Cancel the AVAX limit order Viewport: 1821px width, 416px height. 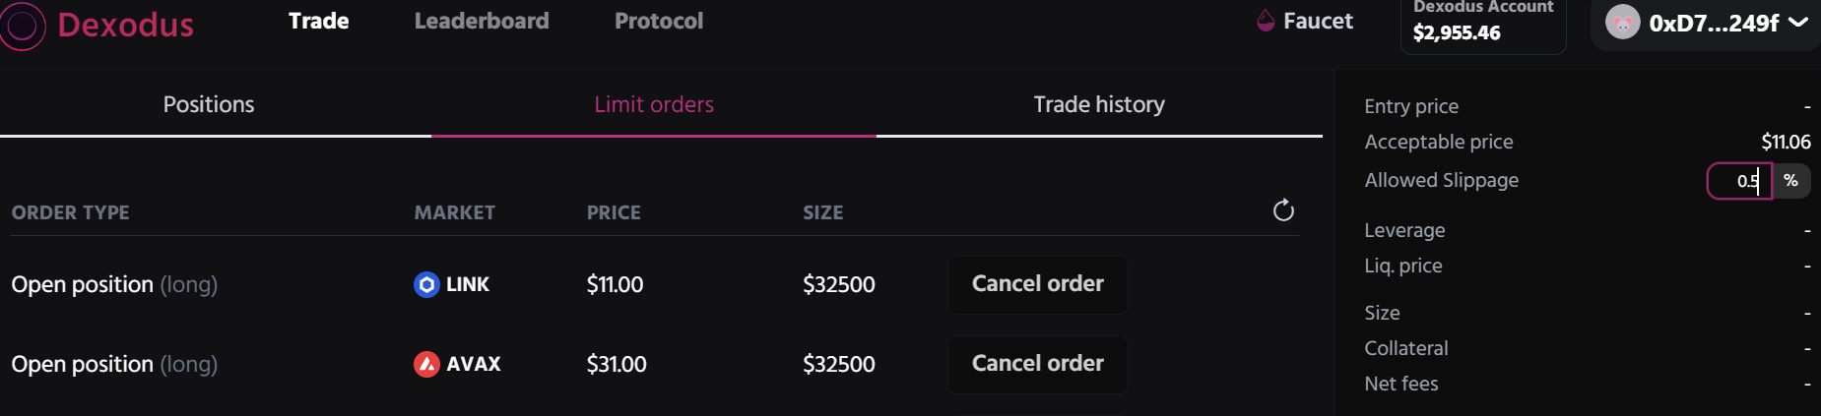point(1037,364)
